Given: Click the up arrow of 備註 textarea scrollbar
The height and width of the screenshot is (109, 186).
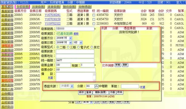Looking at the screenshot, I should pos(94,74).
